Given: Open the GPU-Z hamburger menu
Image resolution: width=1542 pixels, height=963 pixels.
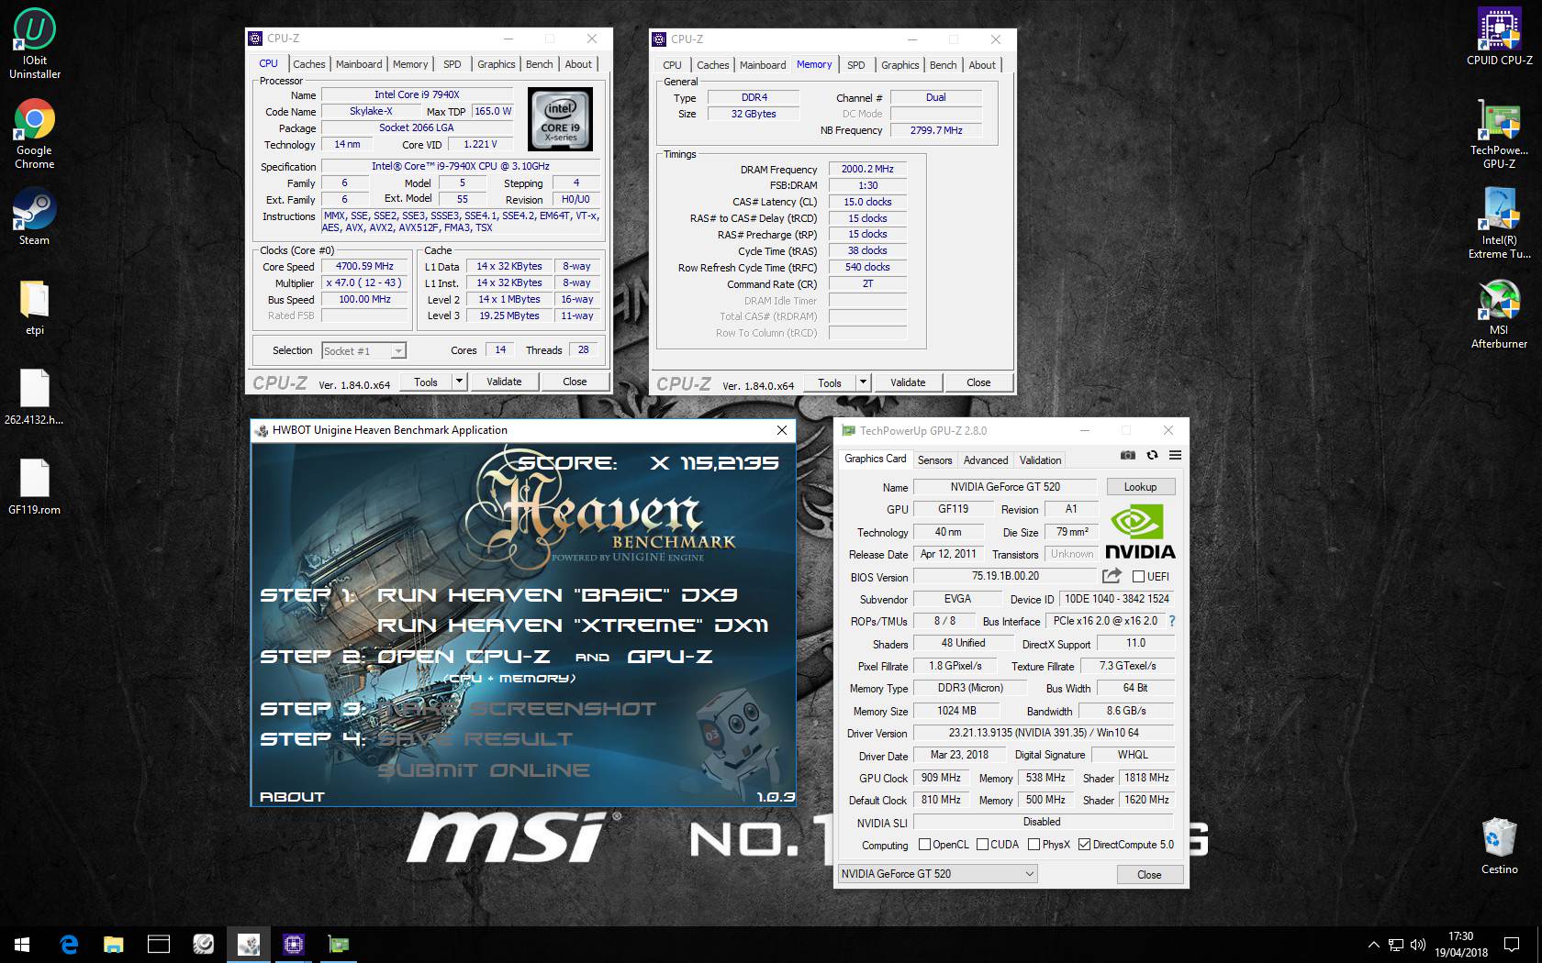Looking at the screenshot, I should tap(1175, 455).
